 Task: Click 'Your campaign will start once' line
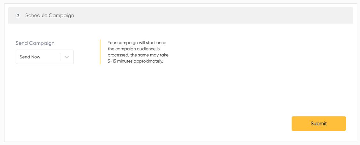click(x=137, y=43)
